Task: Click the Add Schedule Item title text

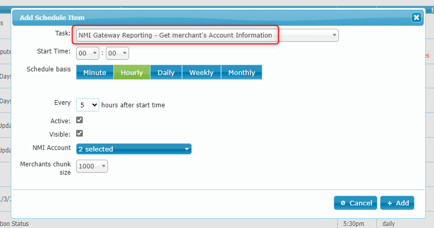Action: click(x=52, y=17)
